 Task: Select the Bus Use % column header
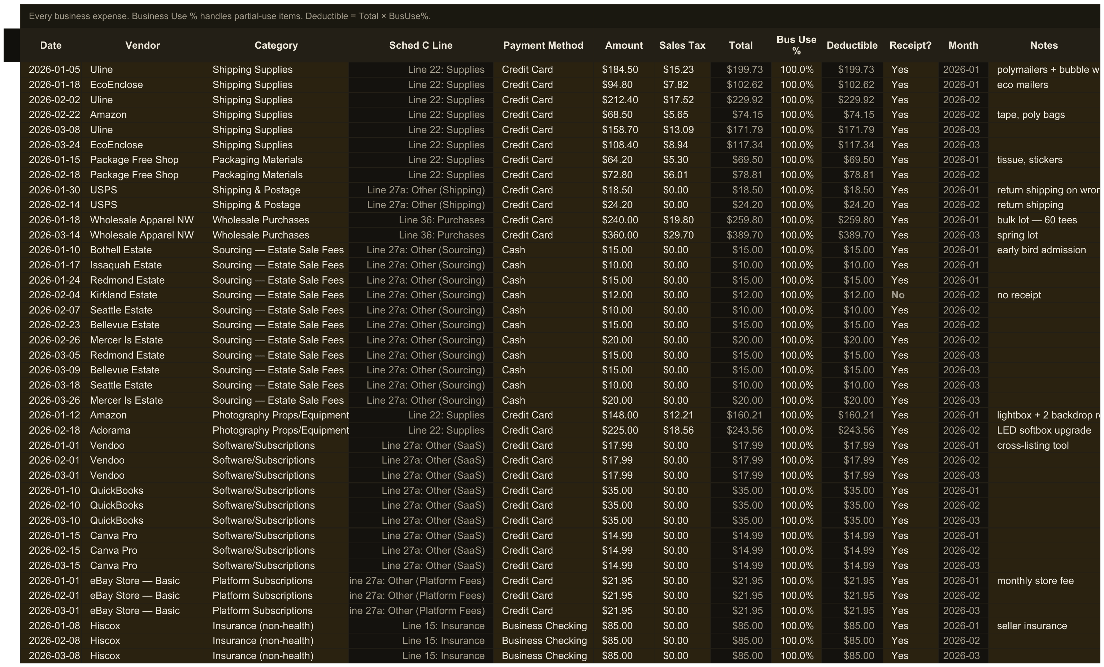(x=796, y=45)
